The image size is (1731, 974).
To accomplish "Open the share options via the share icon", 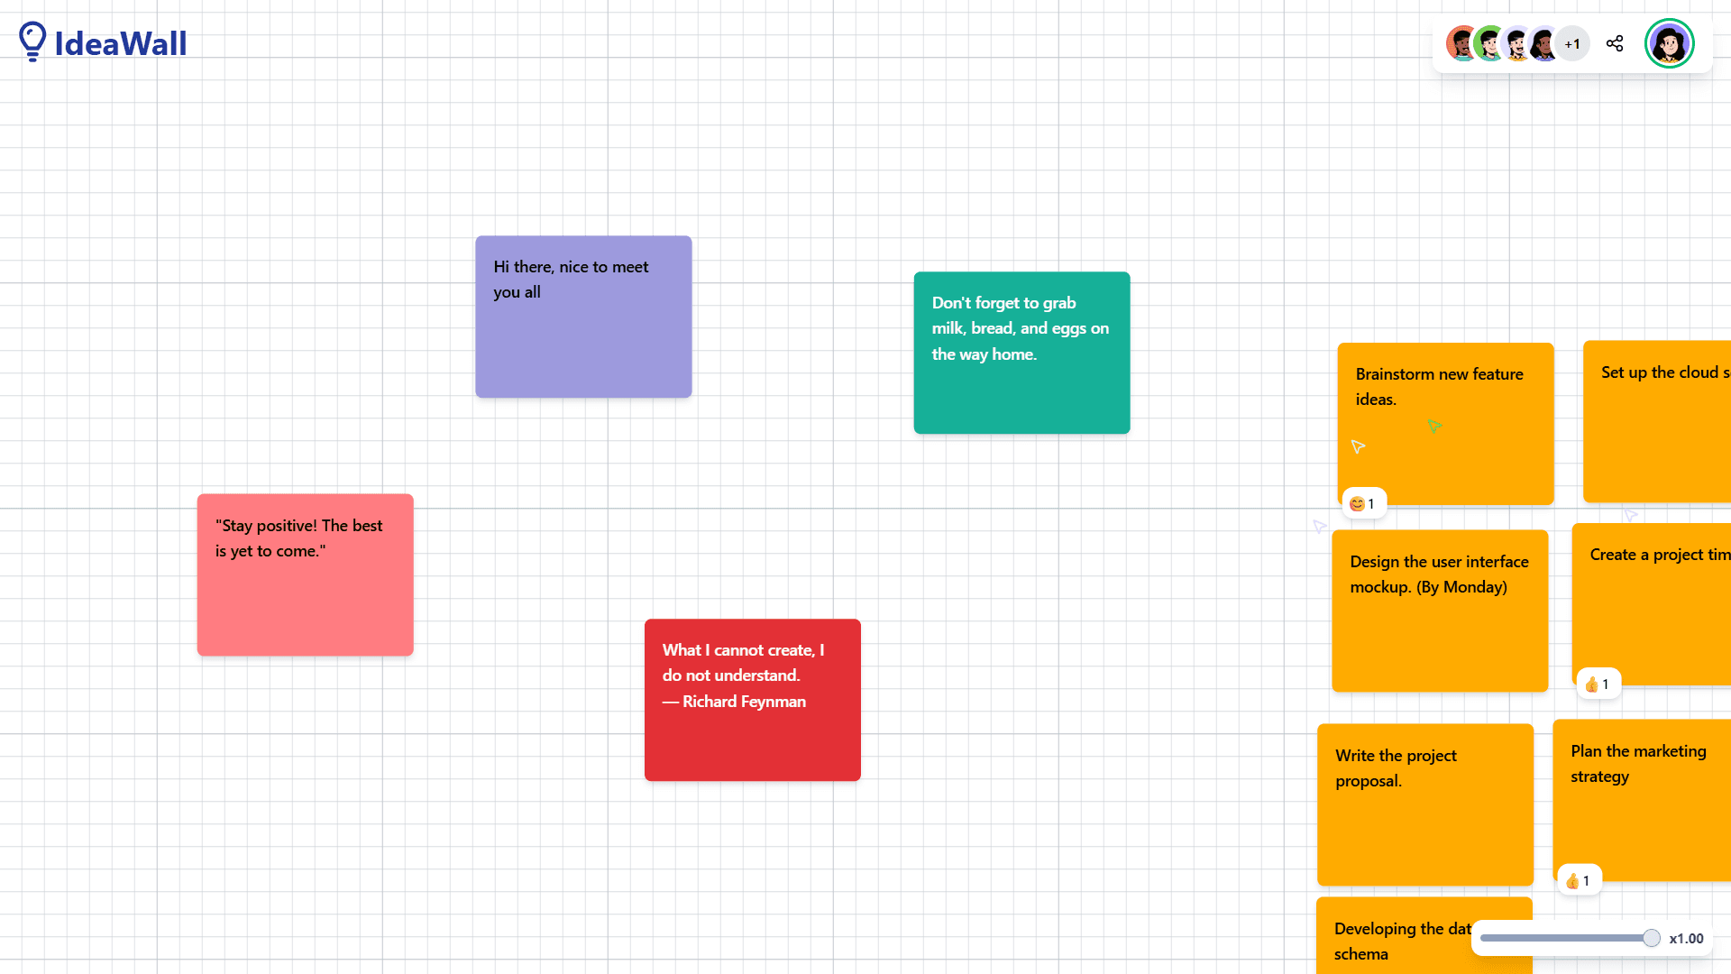I will [x=1615, y=43].
